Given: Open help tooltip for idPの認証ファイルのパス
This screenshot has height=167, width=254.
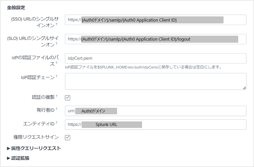Looking at the screenshot, I should [x=57, y=63].
